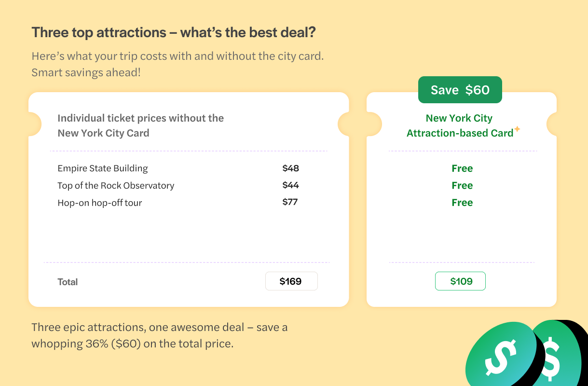Click the $44 ticket price
Viewport: 588px width, 386px height.
point(290,185)
